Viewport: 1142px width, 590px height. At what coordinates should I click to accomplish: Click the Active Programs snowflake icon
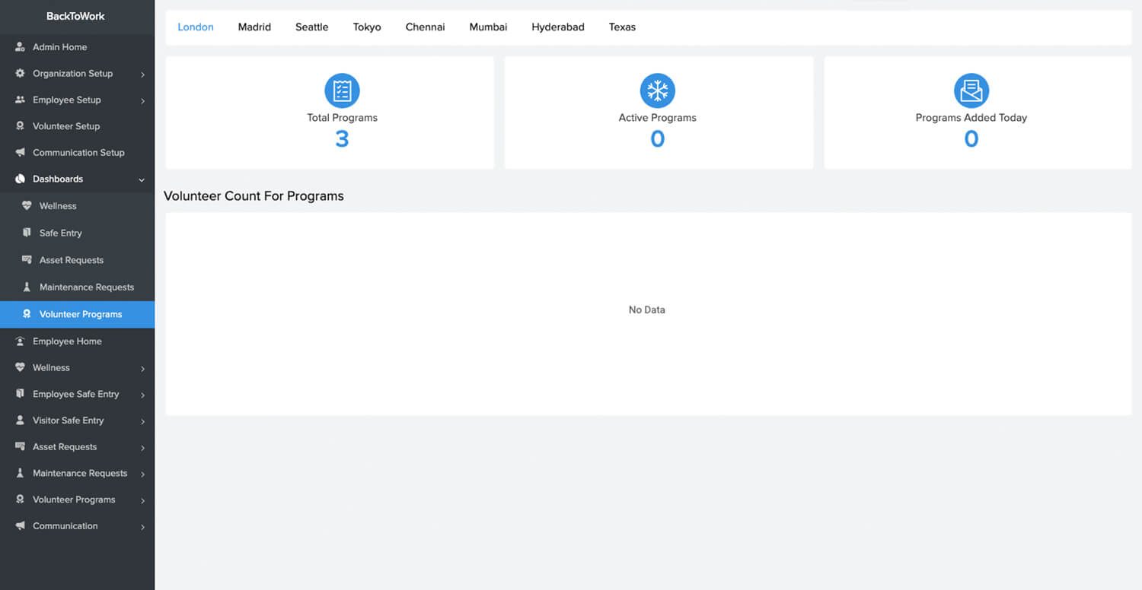[657, 91]
